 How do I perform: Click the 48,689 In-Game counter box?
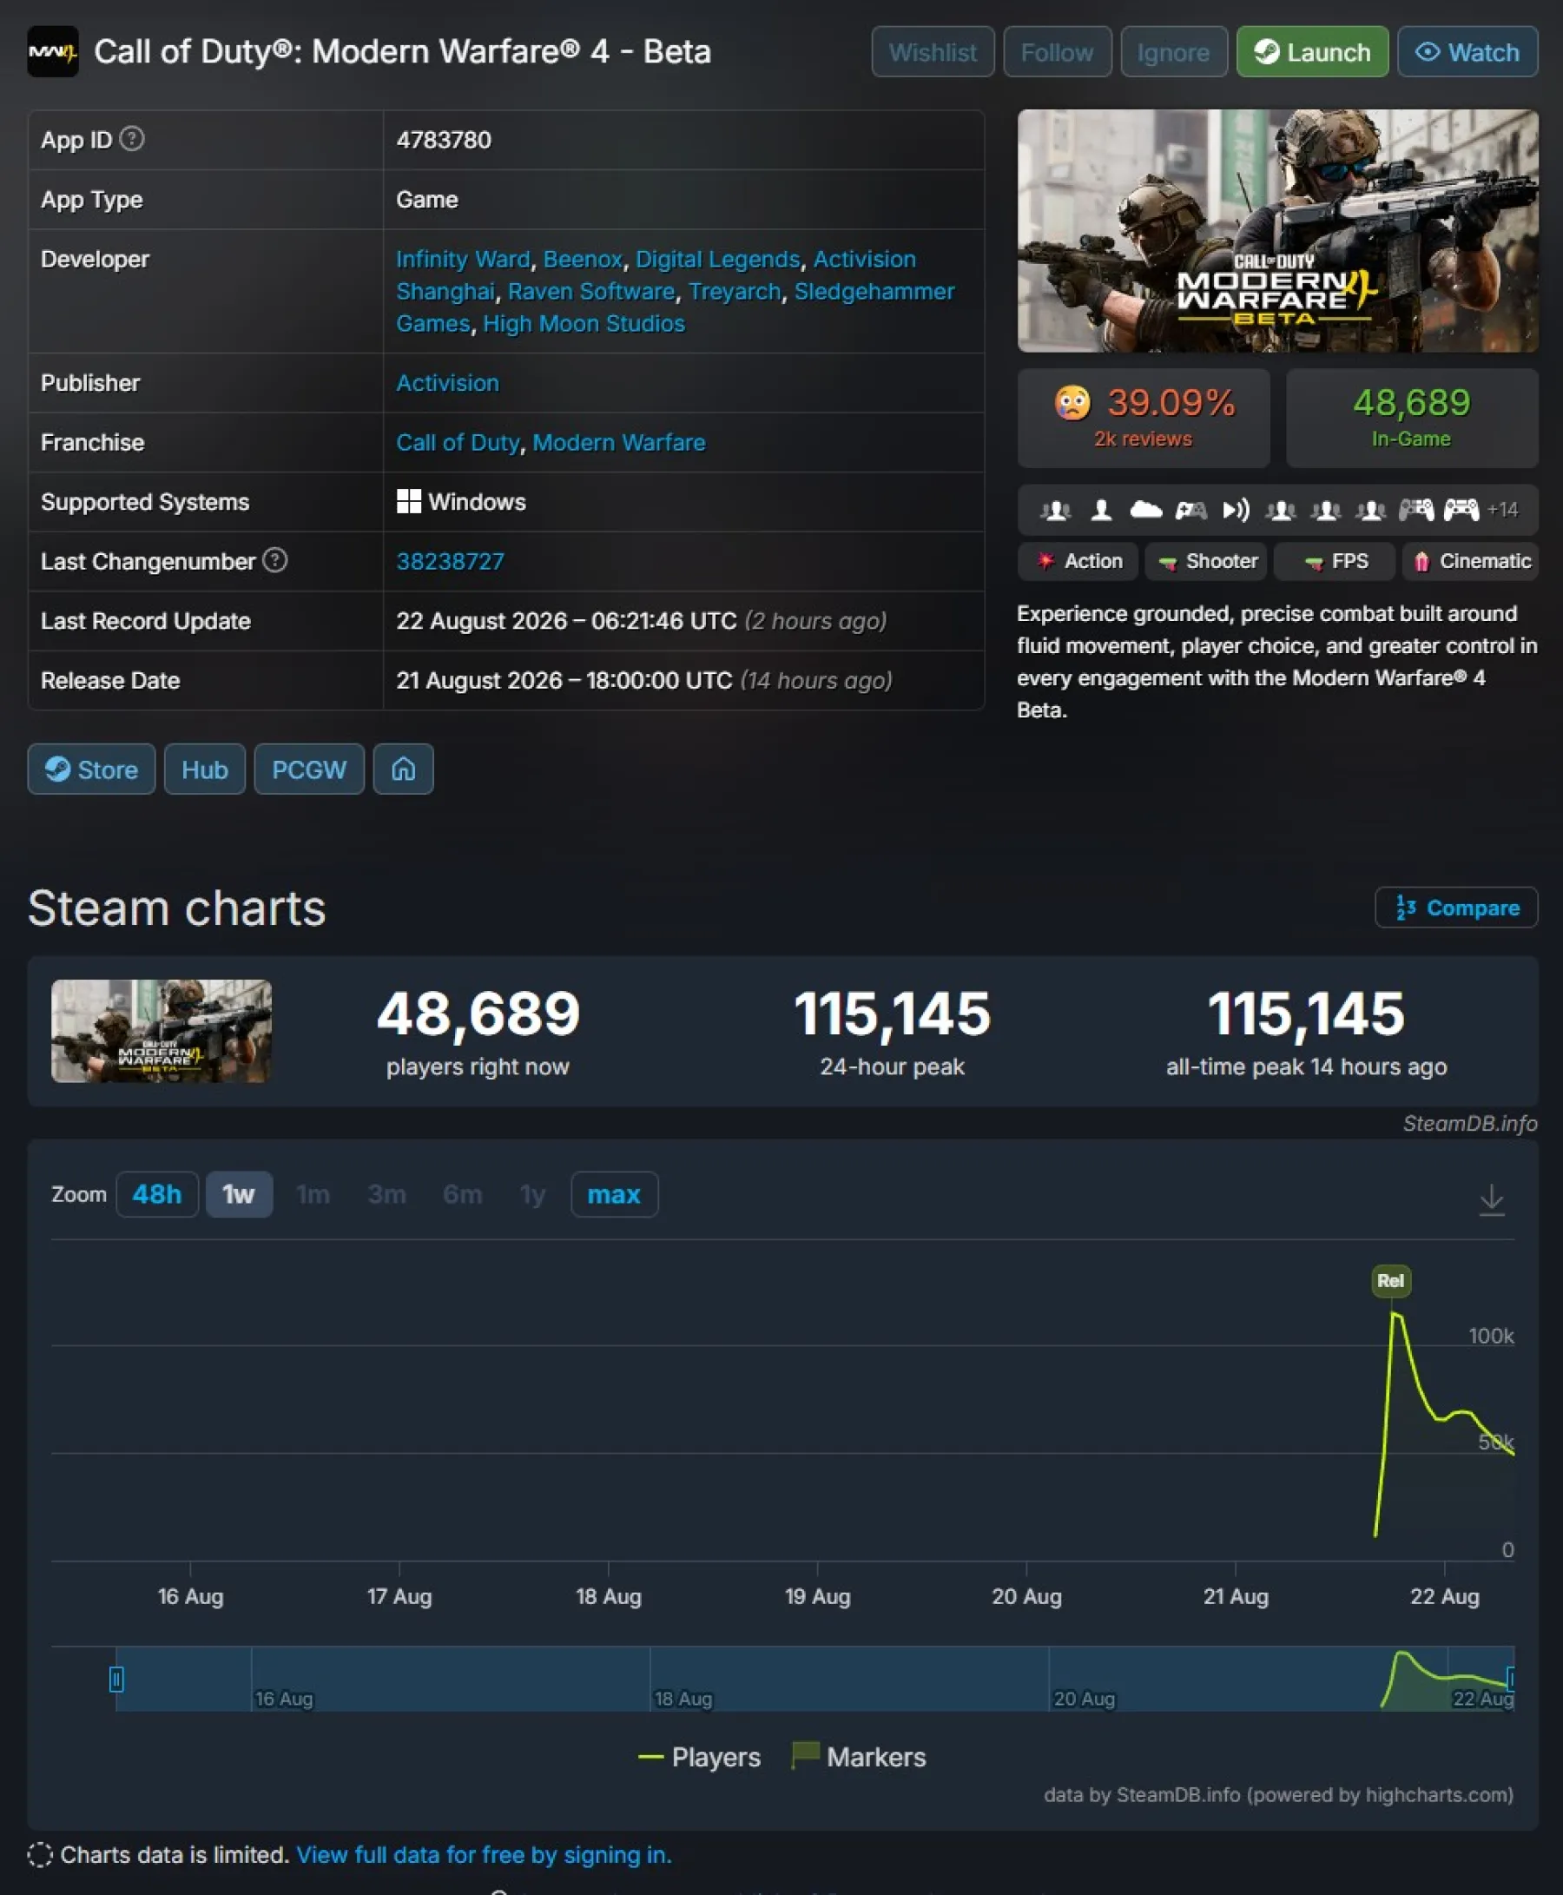1411,418
